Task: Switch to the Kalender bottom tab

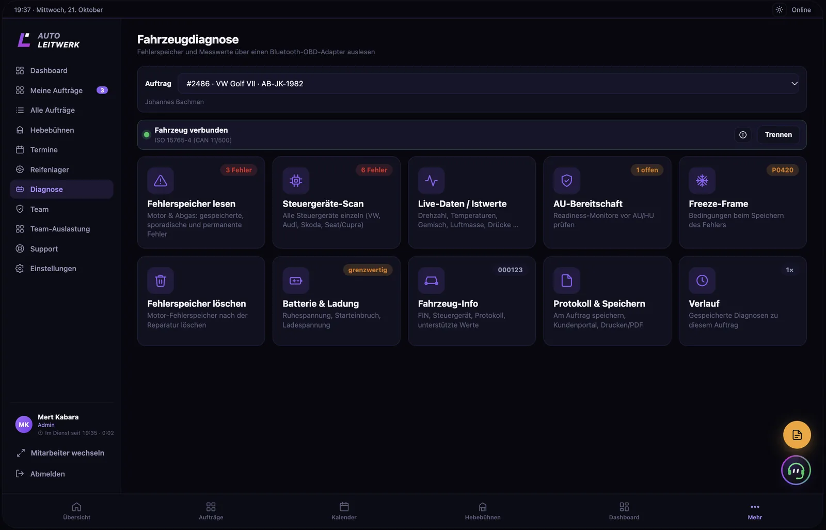Action: tap(344, 511)
